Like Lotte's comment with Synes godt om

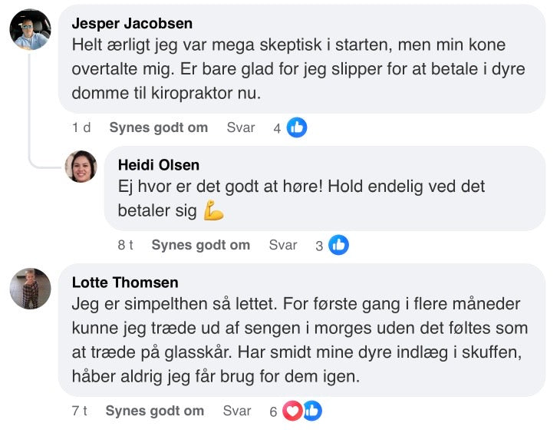point(154,411)
